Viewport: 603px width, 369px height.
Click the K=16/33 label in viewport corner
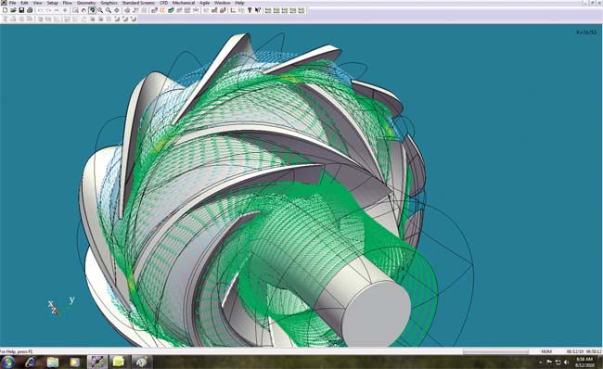pos(586,32)
